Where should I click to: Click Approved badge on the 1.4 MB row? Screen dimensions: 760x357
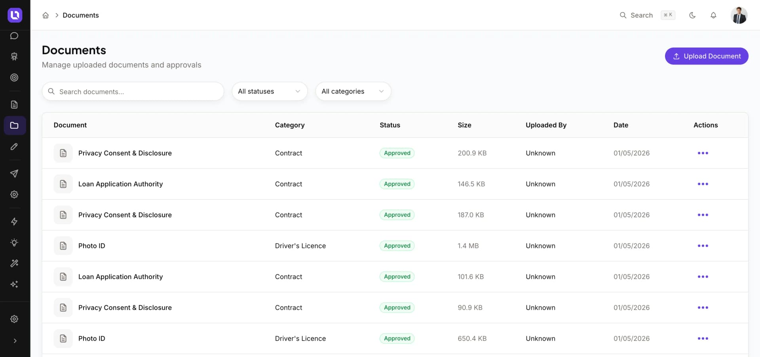point(397,246)
